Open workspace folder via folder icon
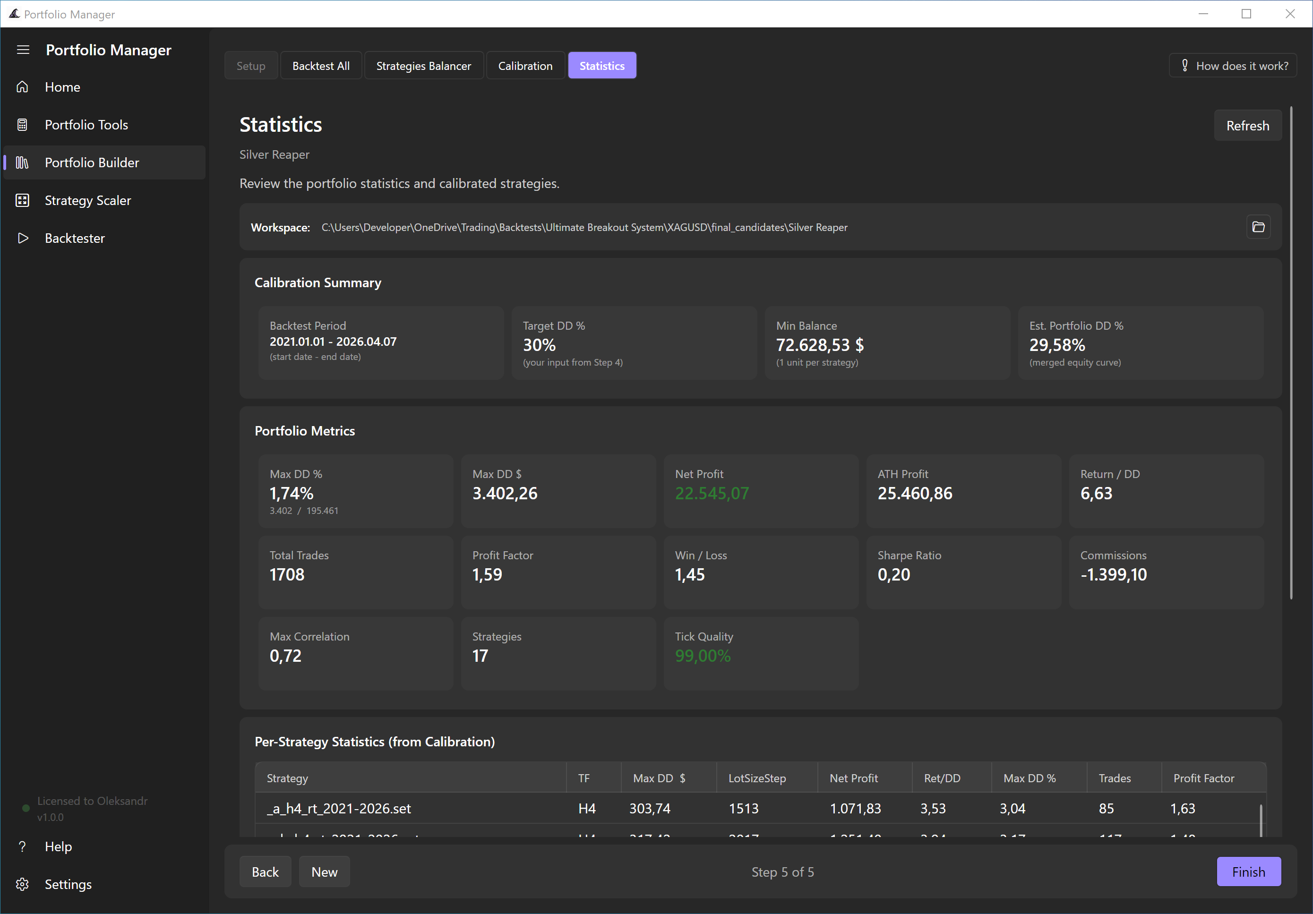This screenshot has width=1313, height=914. click(1258, 227)
